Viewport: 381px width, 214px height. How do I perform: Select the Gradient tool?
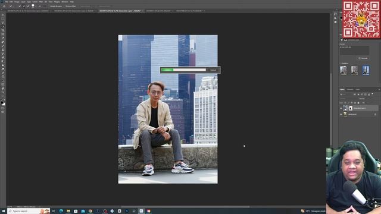3,62
